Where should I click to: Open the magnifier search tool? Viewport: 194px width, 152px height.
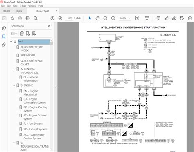[36, 18]
